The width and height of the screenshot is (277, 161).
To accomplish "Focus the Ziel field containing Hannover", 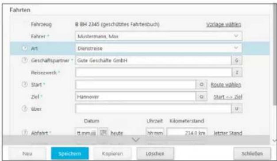I will (x=135, y=97).
